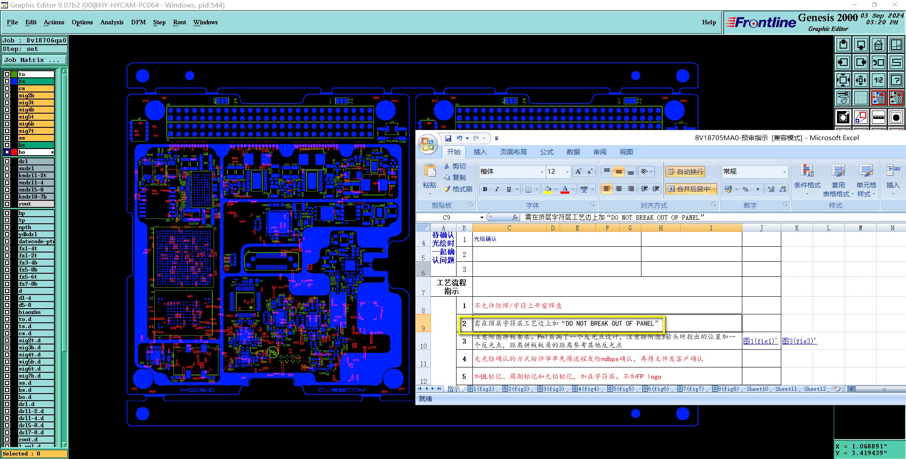Click Excel Bold formatting icon
This screenshot has width=906, height=459.
[x=485, y=189]
